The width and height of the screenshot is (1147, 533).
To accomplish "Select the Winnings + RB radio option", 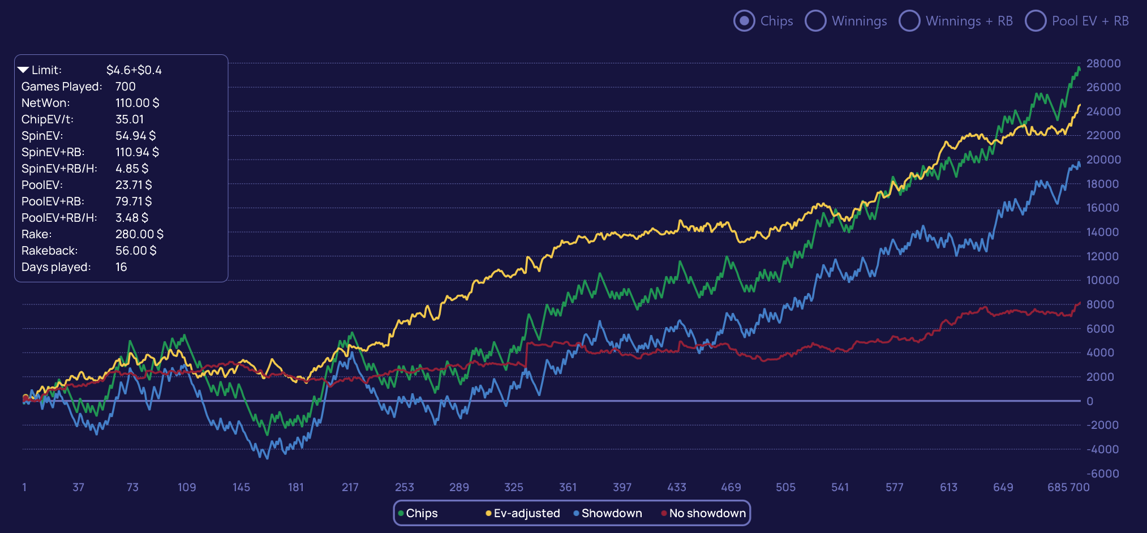I will point(909,21).
